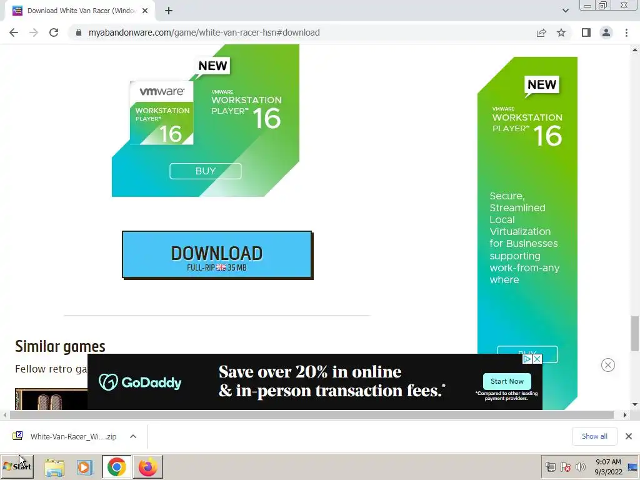640x480 pixels.
Task: Click the game thumbnail under Similar games
Action: pyautogui.click(x=51, y=399)
